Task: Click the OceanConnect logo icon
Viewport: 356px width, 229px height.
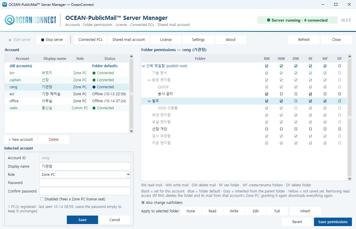Action: click(10, 20)
